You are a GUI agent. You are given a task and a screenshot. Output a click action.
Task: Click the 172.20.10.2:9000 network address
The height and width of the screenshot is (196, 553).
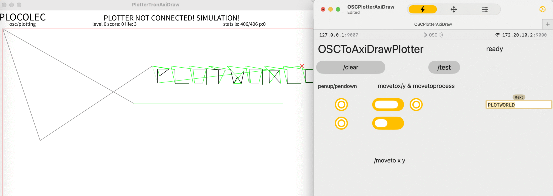click(524, 35)
